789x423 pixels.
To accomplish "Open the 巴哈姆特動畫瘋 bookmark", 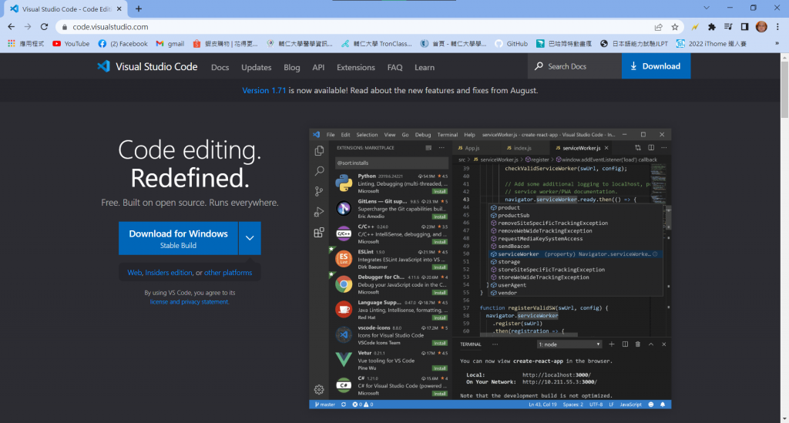I will click(563, 44).
